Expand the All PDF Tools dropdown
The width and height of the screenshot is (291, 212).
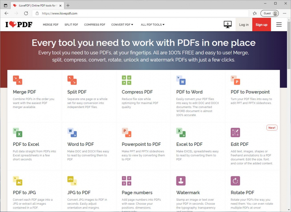(x=152, y=24)
